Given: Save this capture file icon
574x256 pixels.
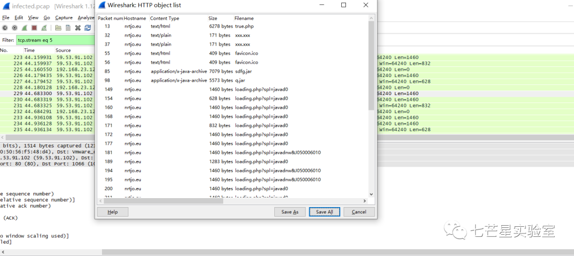Looking at the screenshot, I should coord(68,28).
